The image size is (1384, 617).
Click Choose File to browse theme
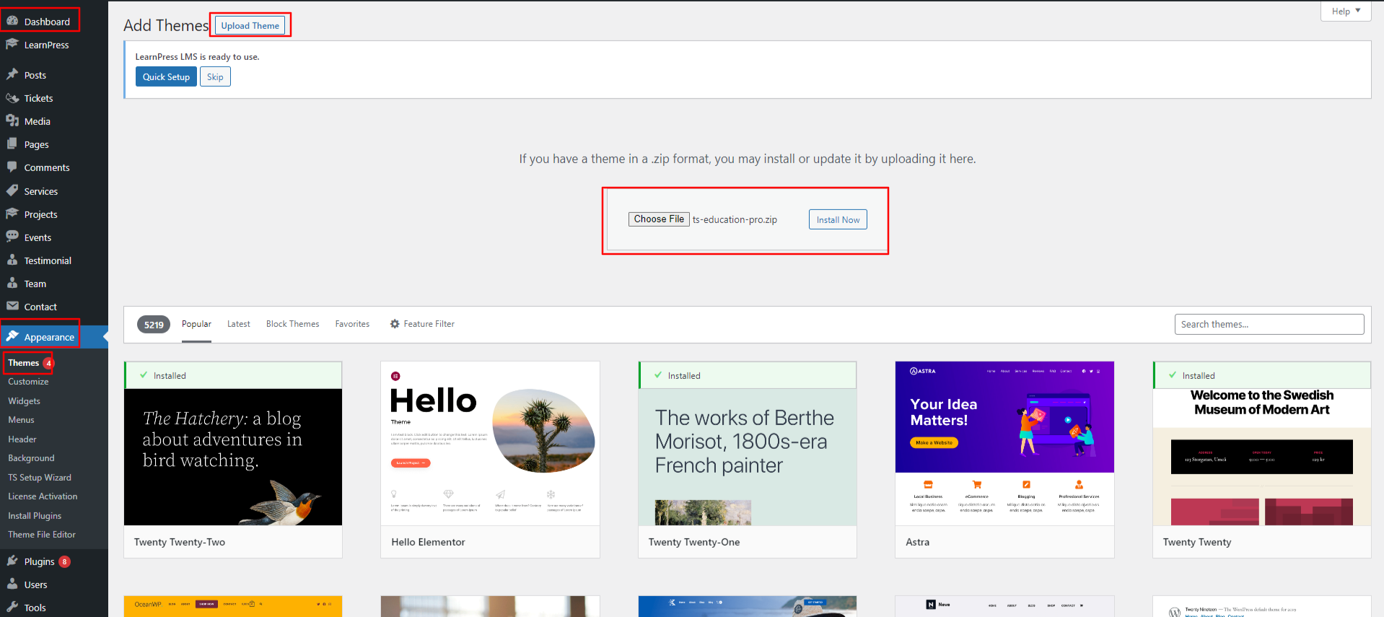[x=659, y=219]
